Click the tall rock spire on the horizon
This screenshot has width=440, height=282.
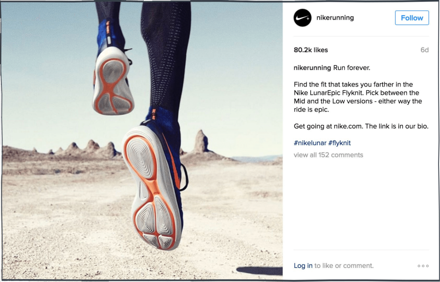click(x=201, y=141)
